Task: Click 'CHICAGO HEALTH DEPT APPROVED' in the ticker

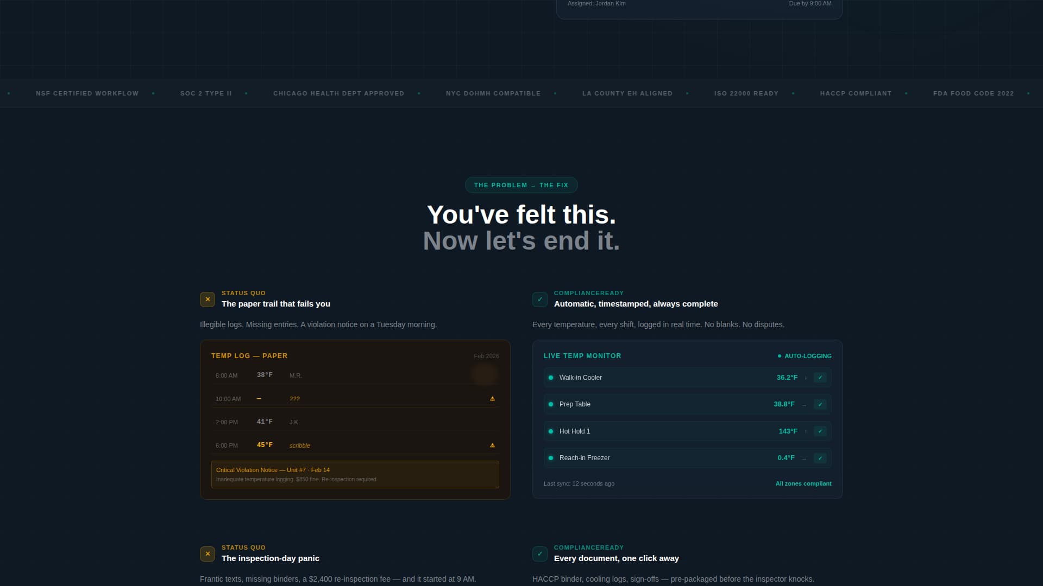Action: (x=339, y=93)
